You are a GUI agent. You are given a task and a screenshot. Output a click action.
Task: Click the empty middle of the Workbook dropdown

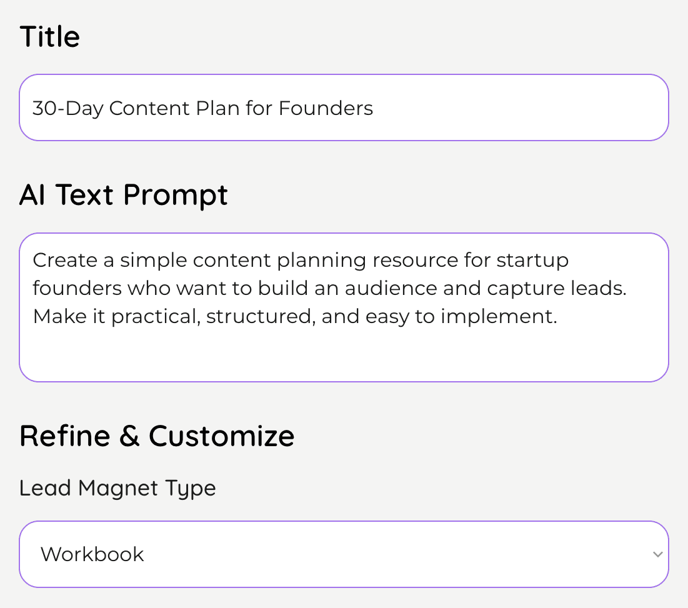[x=395, y=554]
